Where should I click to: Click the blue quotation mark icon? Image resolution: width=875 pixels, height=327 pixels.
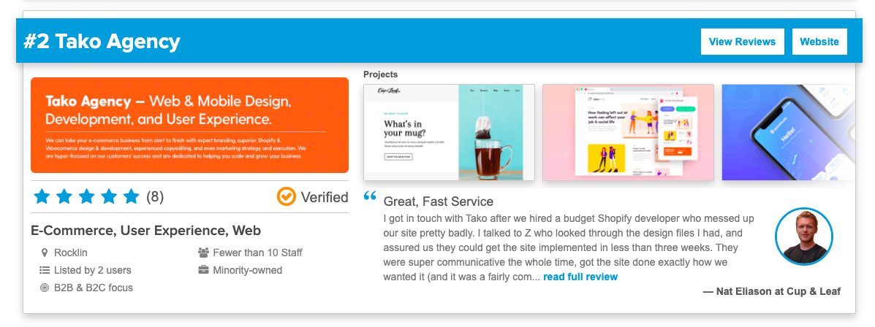(370, 196)
